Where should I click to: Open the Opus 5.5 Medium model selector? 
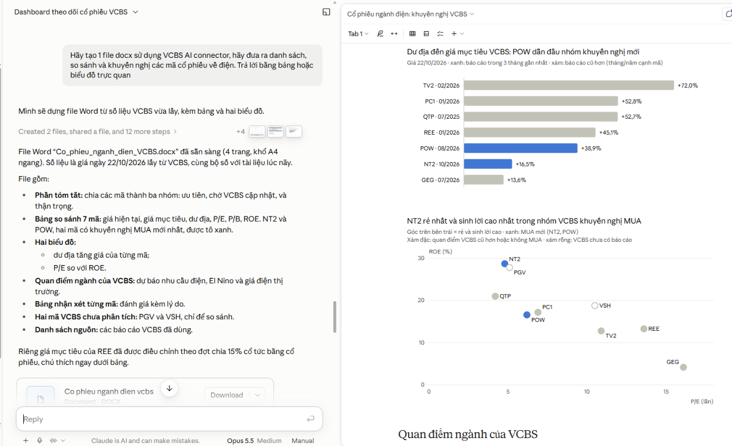coord(254,441)
